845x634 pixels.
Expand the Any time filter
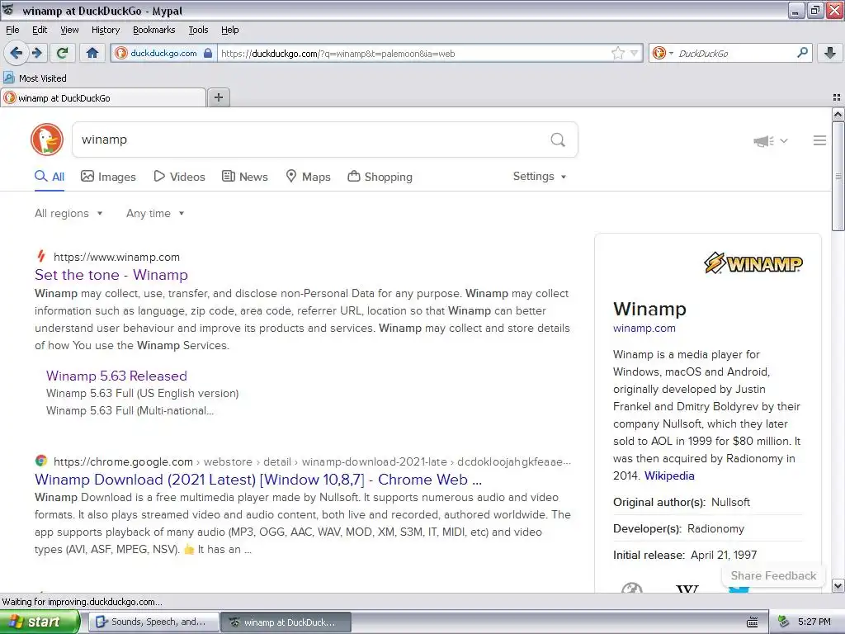[x=155, y=214]
